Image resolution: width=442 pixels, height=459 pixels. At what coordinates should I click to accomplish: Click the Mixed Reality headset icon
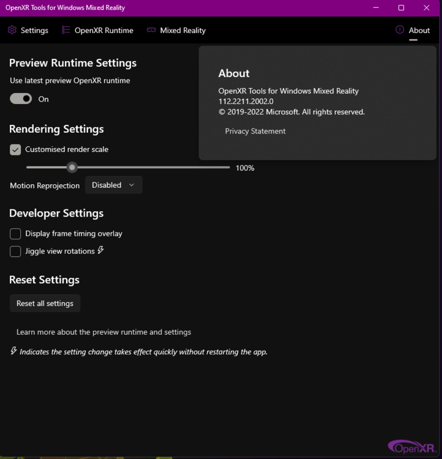point(151,30)
